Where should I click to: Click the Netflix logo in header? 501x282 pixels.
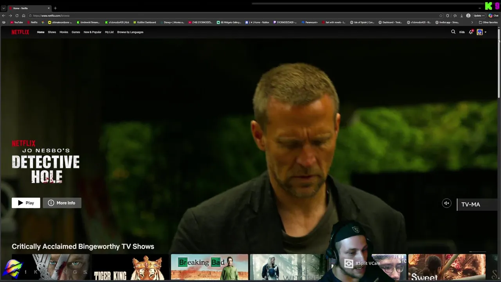(20, 32)
